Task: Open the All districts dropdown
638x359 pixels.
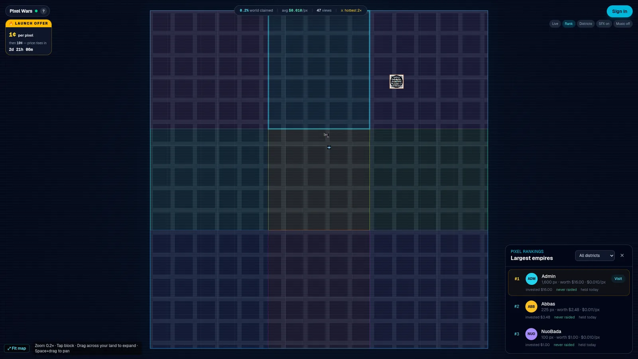Action: point(595,256)
